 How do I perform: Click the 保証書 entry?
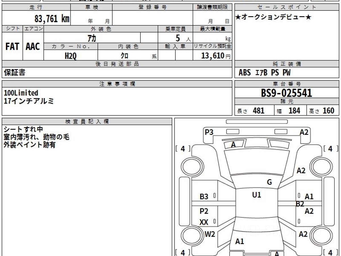14,73
